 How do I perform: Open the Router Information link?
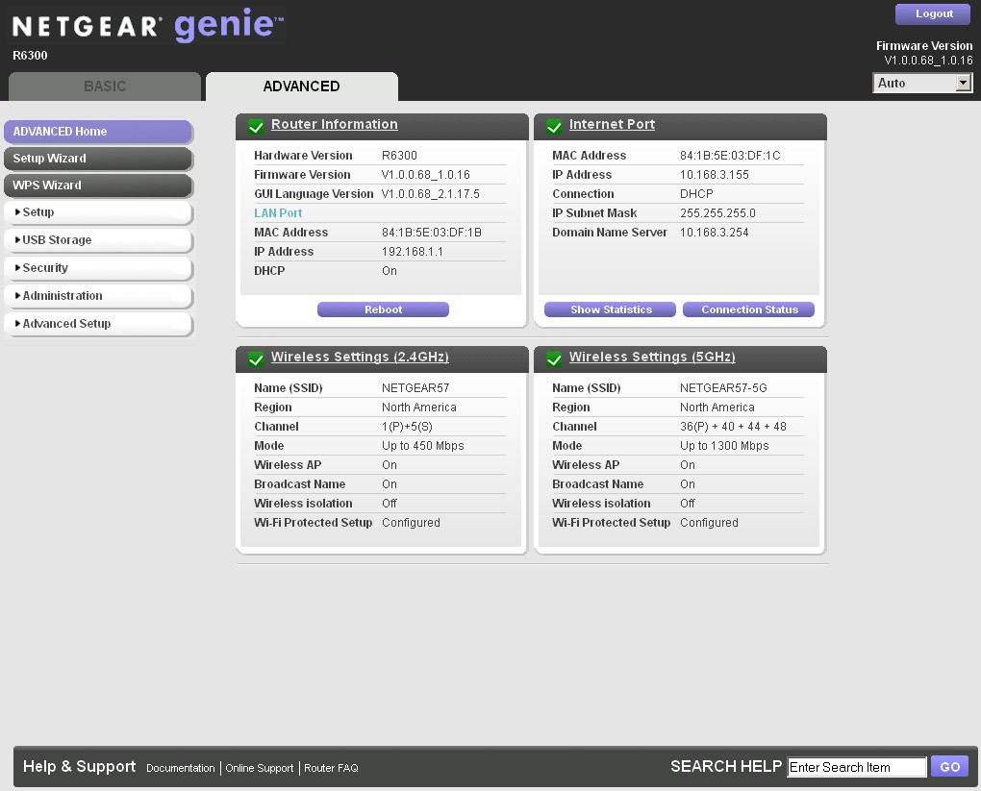click(x=334, y=124)
